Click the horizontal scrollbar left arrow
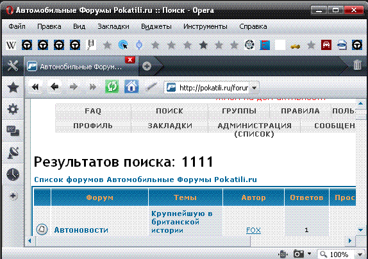The width and height of the screenshot is (368, 259). pos(29,241)
